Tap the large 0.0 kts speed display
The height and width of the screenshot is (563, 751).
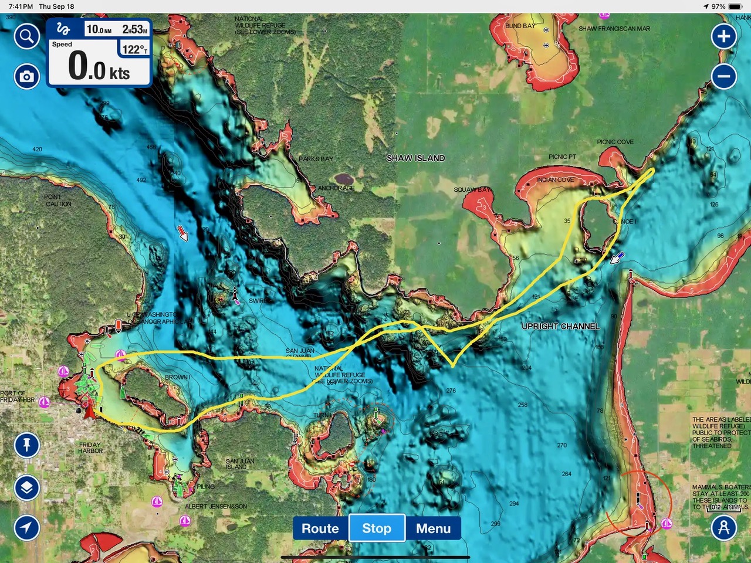[99, 67]
